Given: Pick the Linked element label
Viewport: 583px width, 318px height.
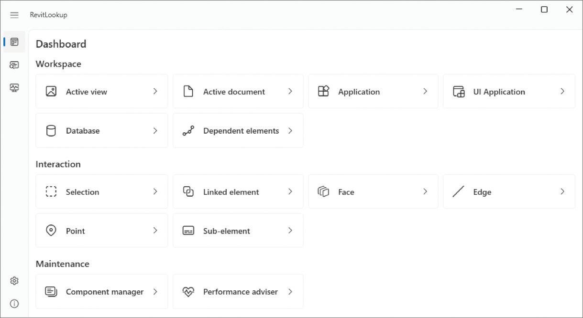Looking at the screenshot, I should (231, 192).
